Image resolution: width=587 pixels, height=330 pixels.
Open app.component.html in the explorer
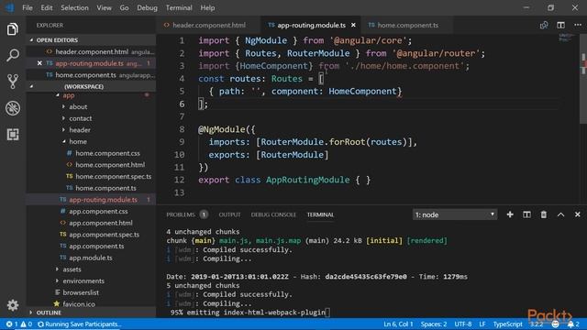tap(100, 223)
